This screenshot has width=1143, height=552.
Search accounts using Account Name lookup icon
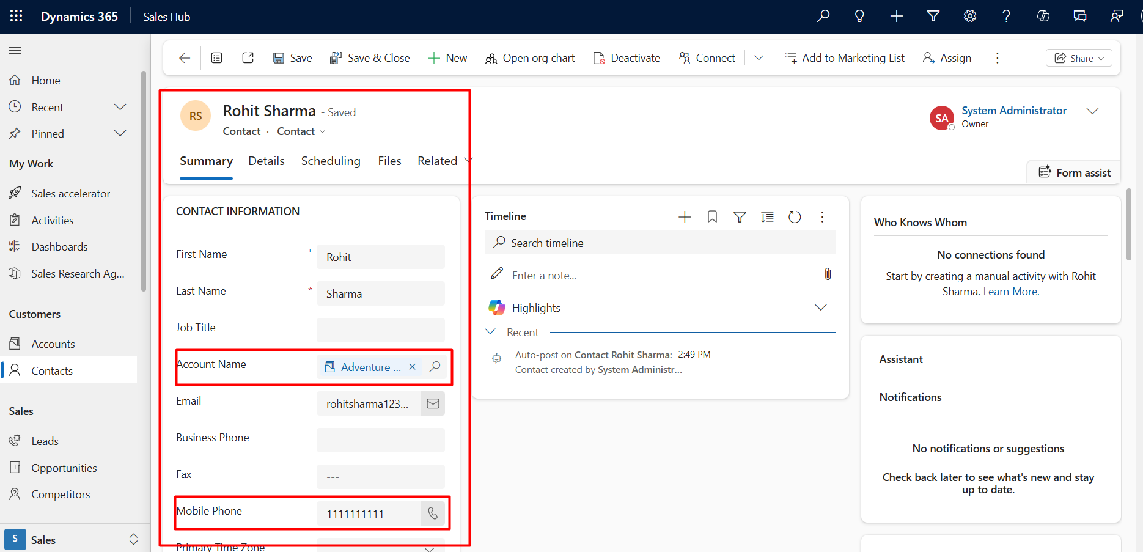435,367
